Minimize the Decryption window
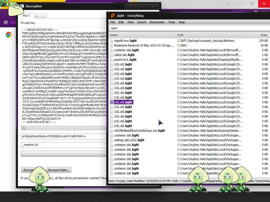270x202 pixels. [x=130, y=6]
